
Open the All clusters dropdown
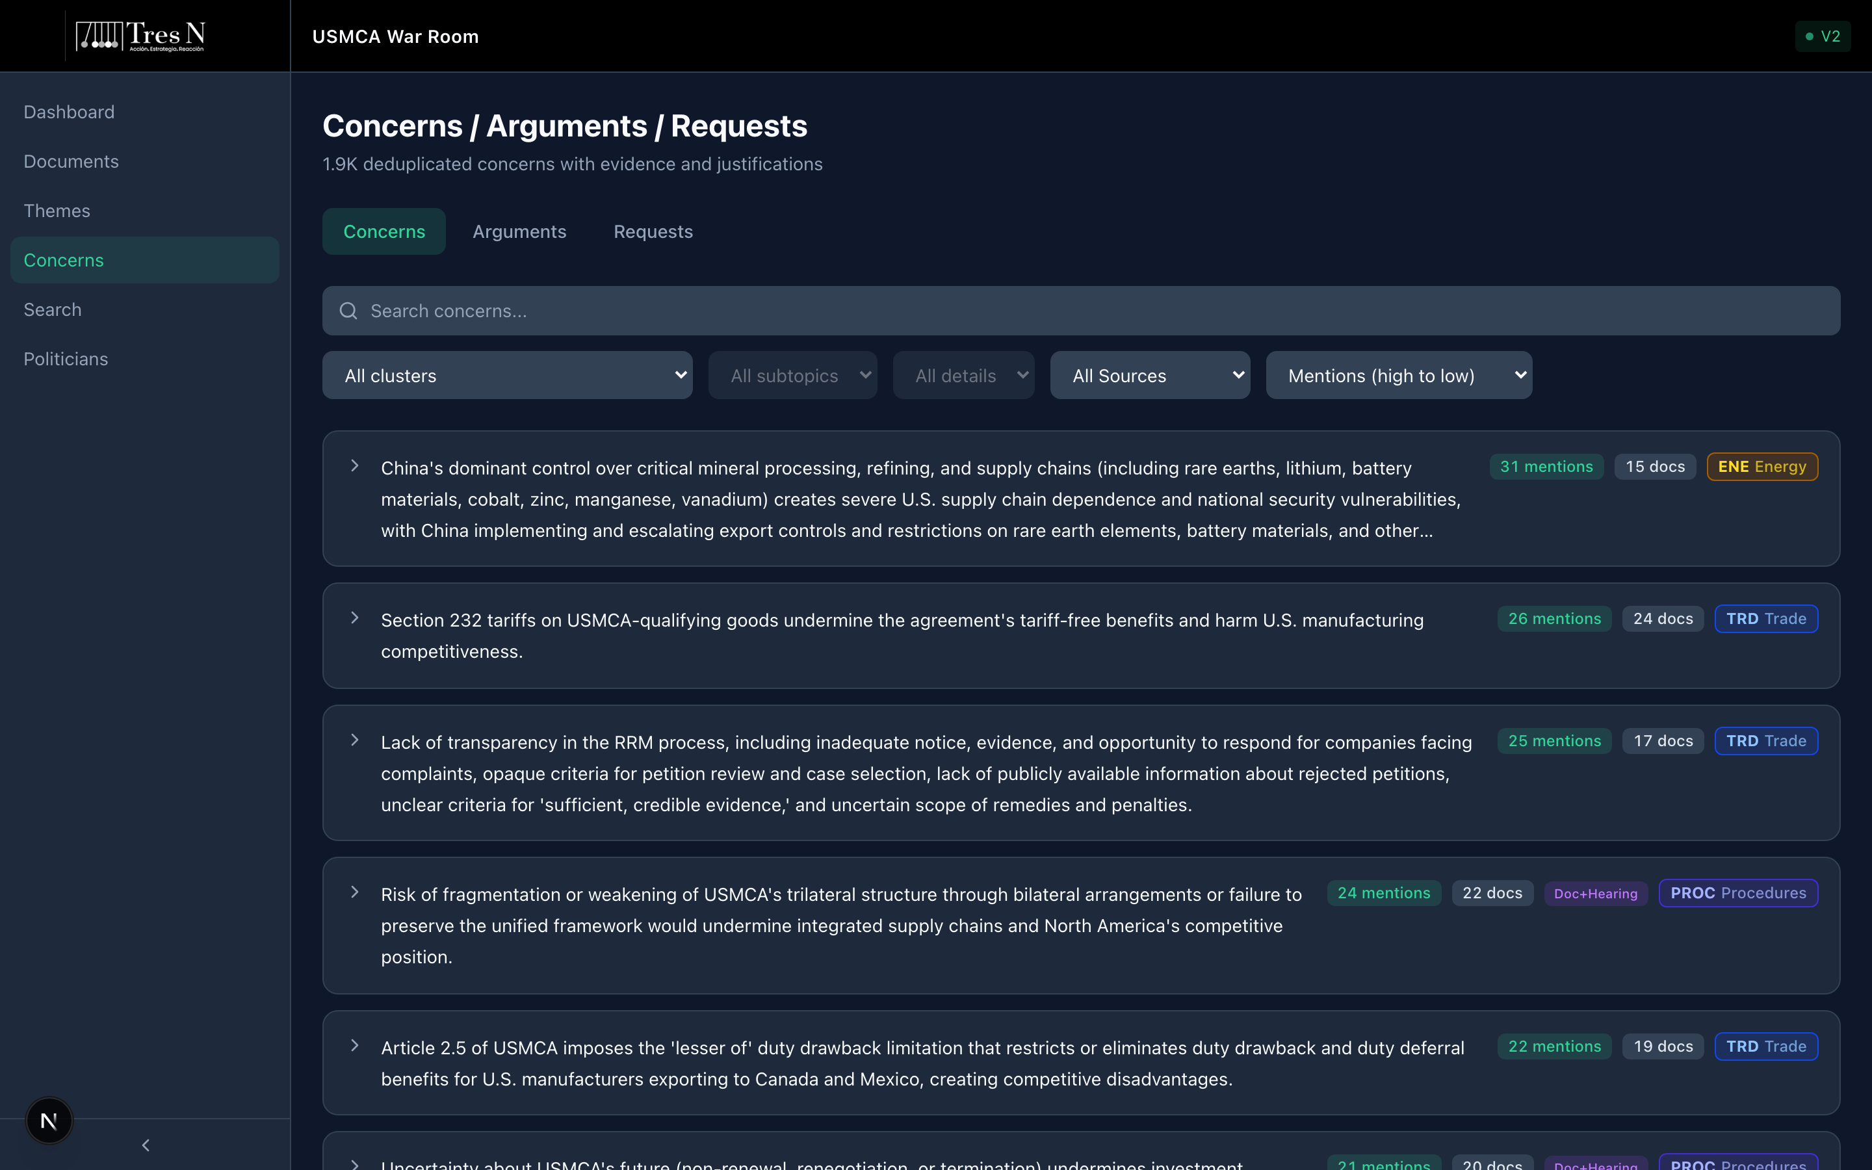[507, 375]
